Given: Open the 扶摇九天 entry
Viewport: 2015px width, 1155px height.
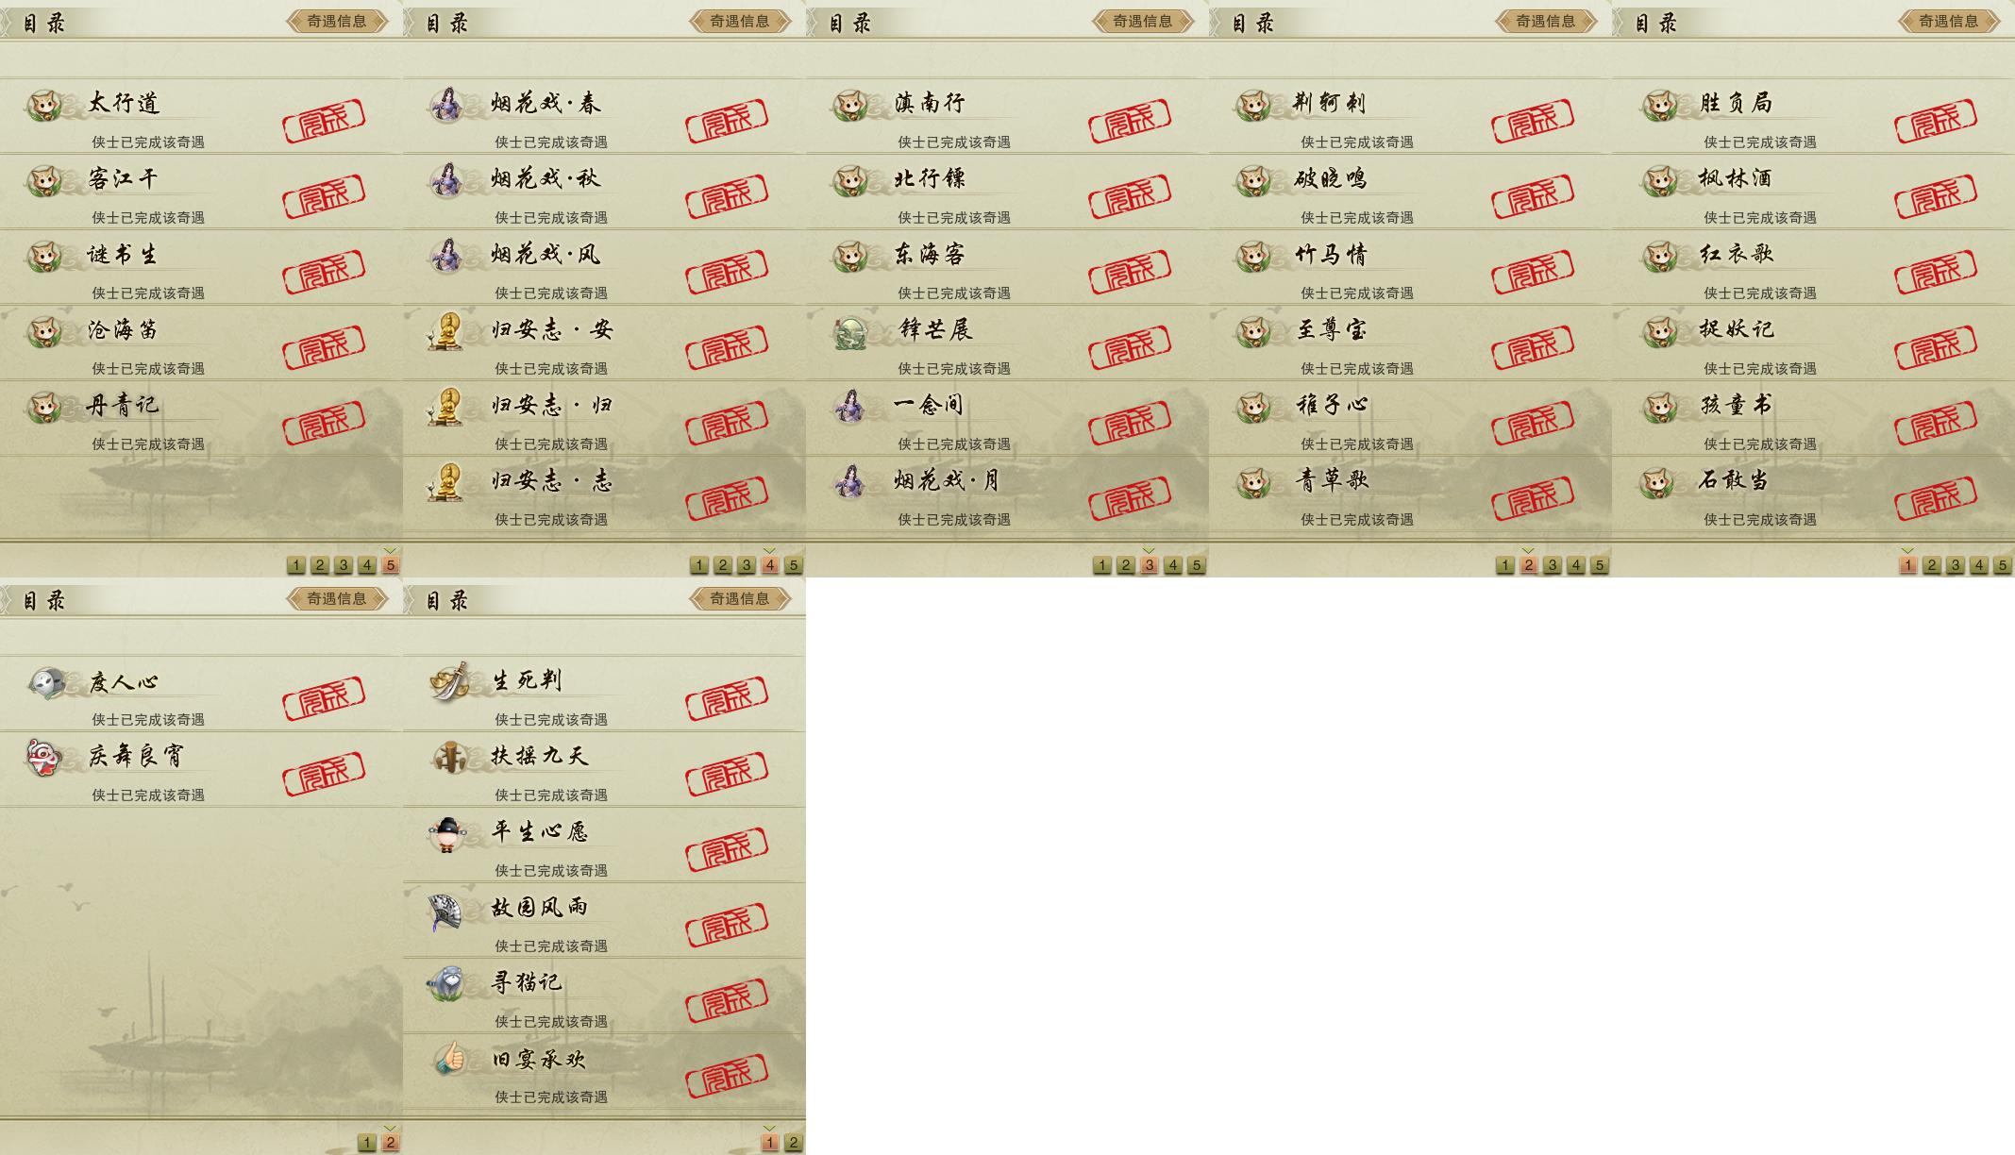Looking at the screenshot, I should [x=604, y=769].
